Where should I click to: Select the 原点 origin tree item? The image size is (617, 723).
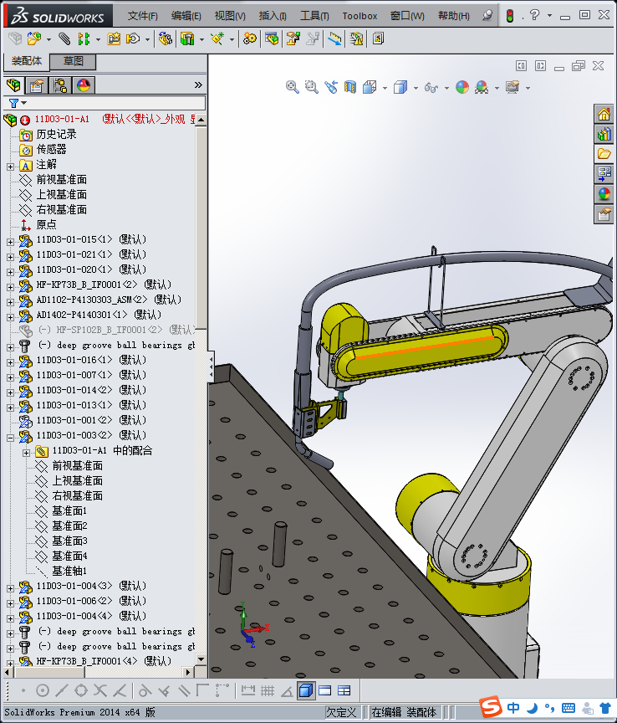[46, 224]
